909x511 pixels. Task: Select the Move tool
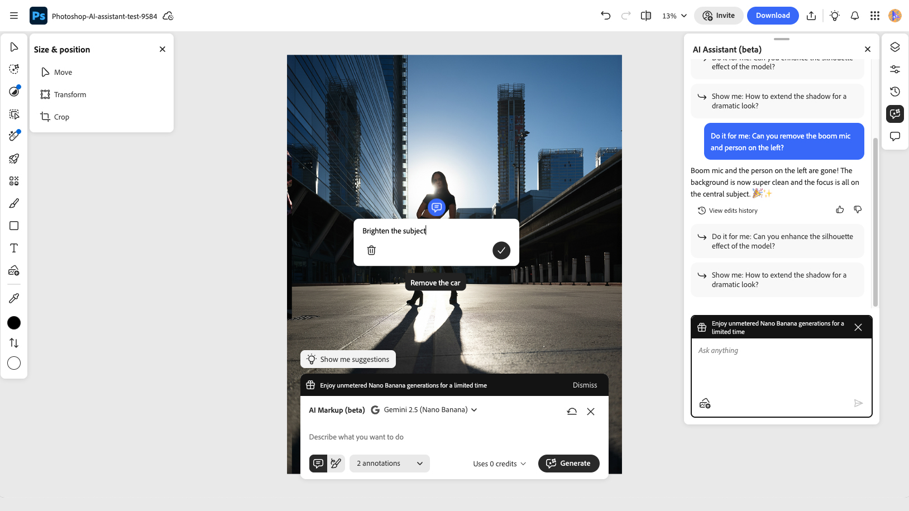pos(14,47)
